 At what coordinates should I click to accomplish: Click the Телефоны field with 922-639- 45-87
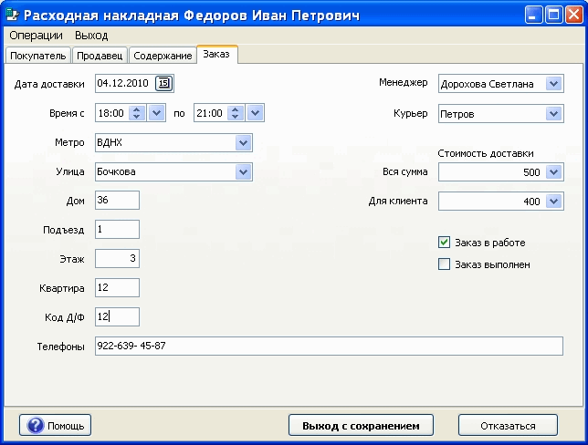pos(329,346)
